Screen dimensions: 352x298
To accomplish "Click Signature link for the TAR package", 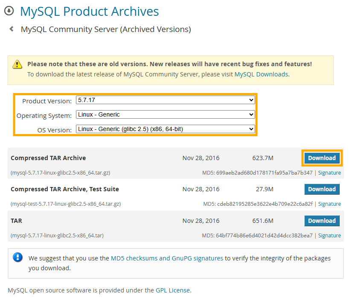I will [x=329, y=235].
